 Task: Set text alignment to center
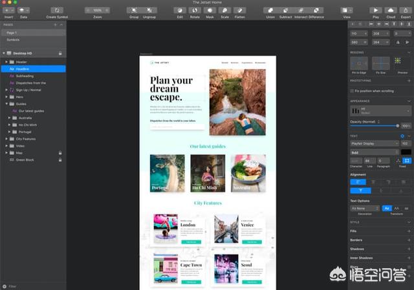[373, 182]
